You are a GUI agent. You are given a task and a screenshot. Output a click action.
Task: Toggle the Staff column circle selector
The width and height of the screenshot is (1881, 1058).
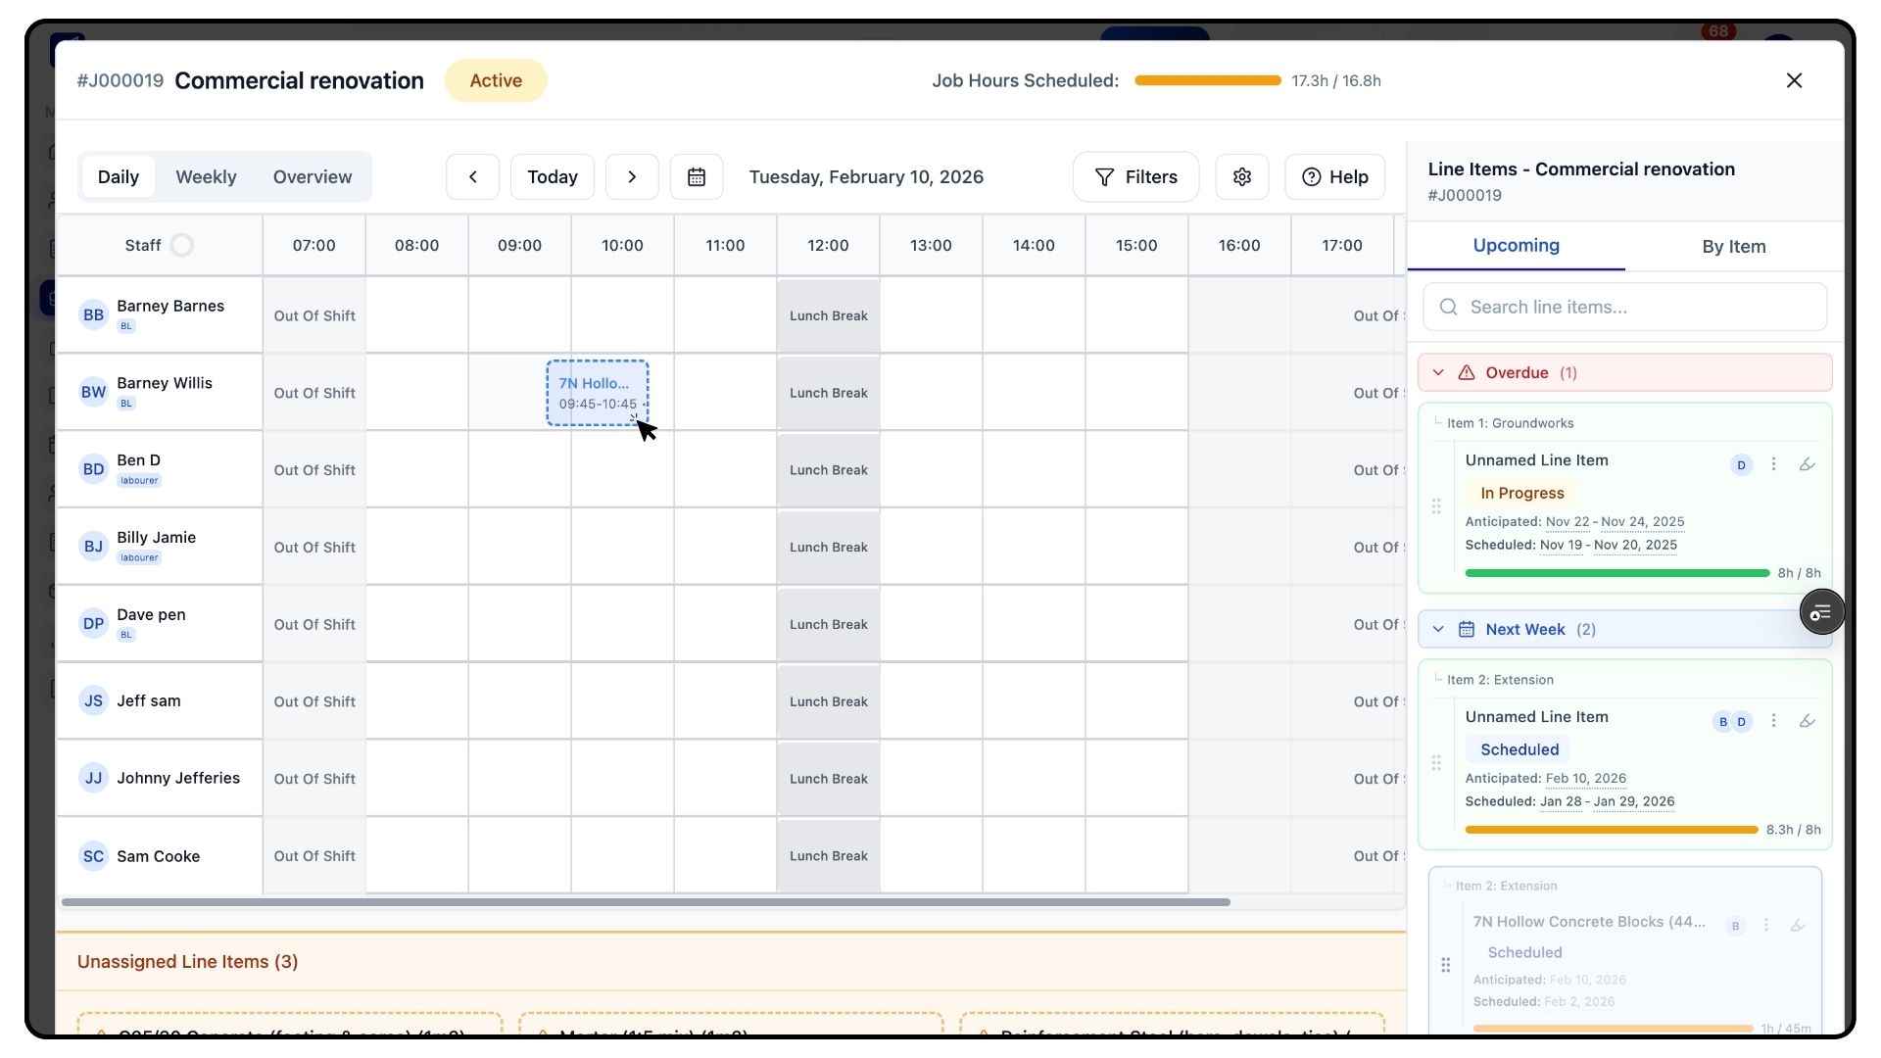pos(181,245)
